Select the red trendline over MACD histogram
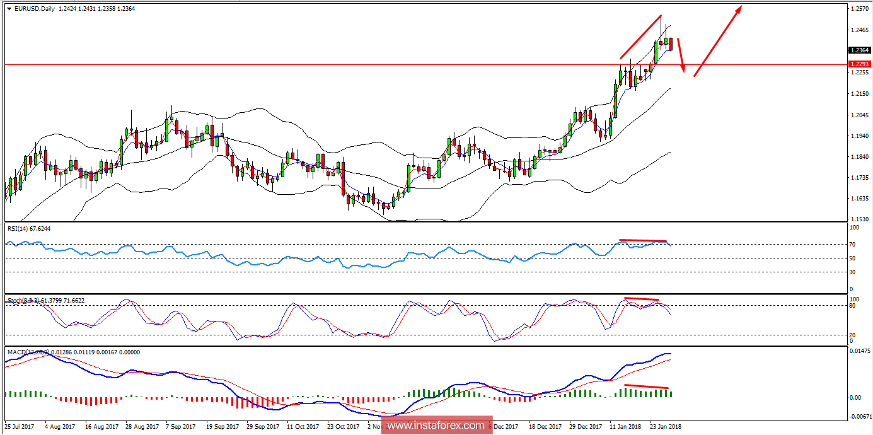873x435 pixels. 645,386
